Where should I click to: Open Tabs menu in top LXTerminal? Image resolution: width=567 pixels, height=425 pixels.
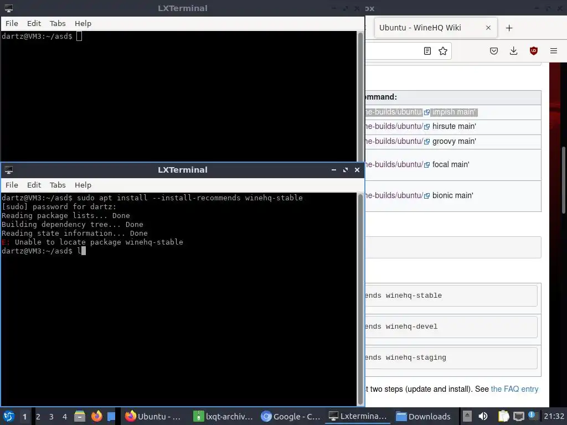(x=58, y=23)
